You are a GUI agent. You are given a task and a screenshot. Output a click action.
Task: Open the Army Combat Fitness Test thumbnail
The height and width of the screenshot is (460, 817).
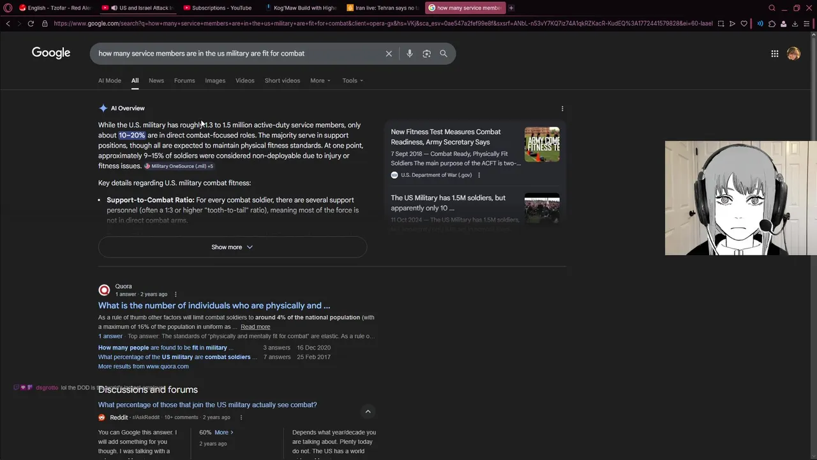[x=542, y=144]
